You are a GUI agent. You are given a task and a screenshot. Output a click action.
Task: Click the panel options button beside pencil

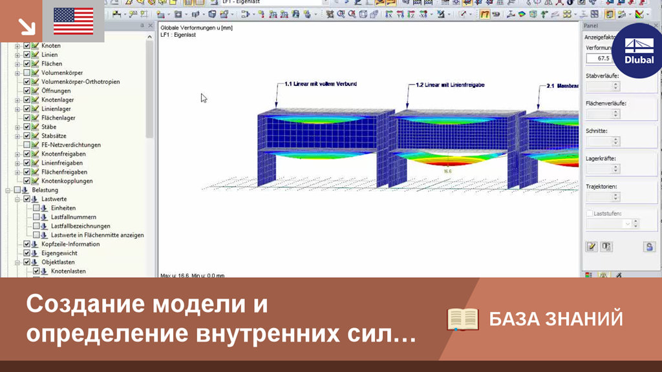[606, 247]
